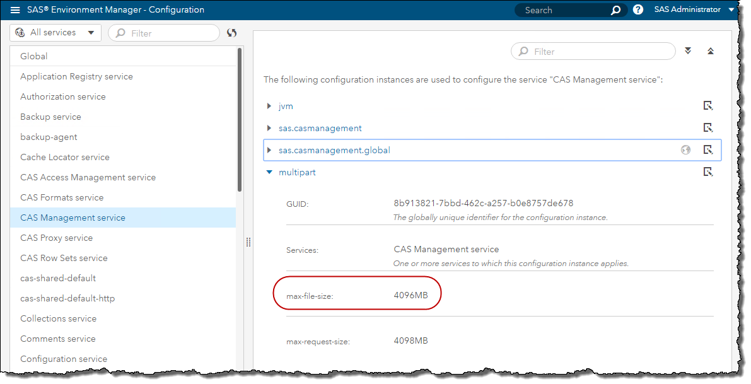Expand all configuration instances
The width and height of the screenshot is (751, 384).
click(x=688, y=51)
